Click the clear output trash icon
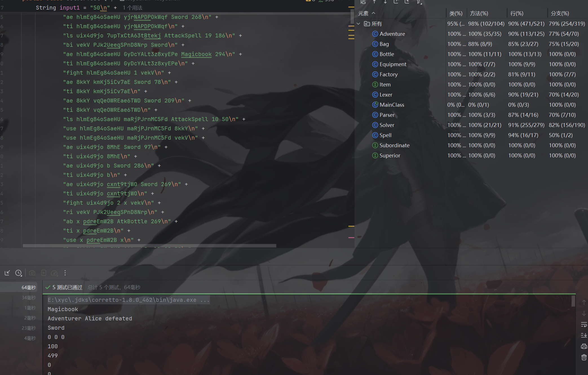The image size is (588, 375). (584, 357)
